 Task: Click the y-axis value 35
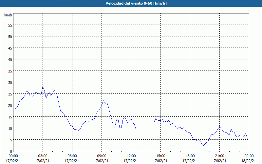(x=10, y=71)
